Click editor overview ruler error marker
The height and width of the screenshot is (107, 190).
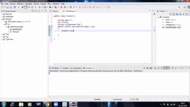(x=154, y=31)
